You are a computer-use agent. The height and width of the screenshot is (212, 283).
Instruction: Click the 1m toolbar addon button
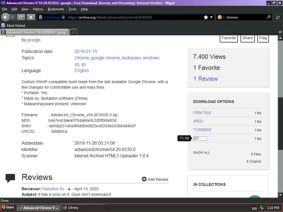278,17
